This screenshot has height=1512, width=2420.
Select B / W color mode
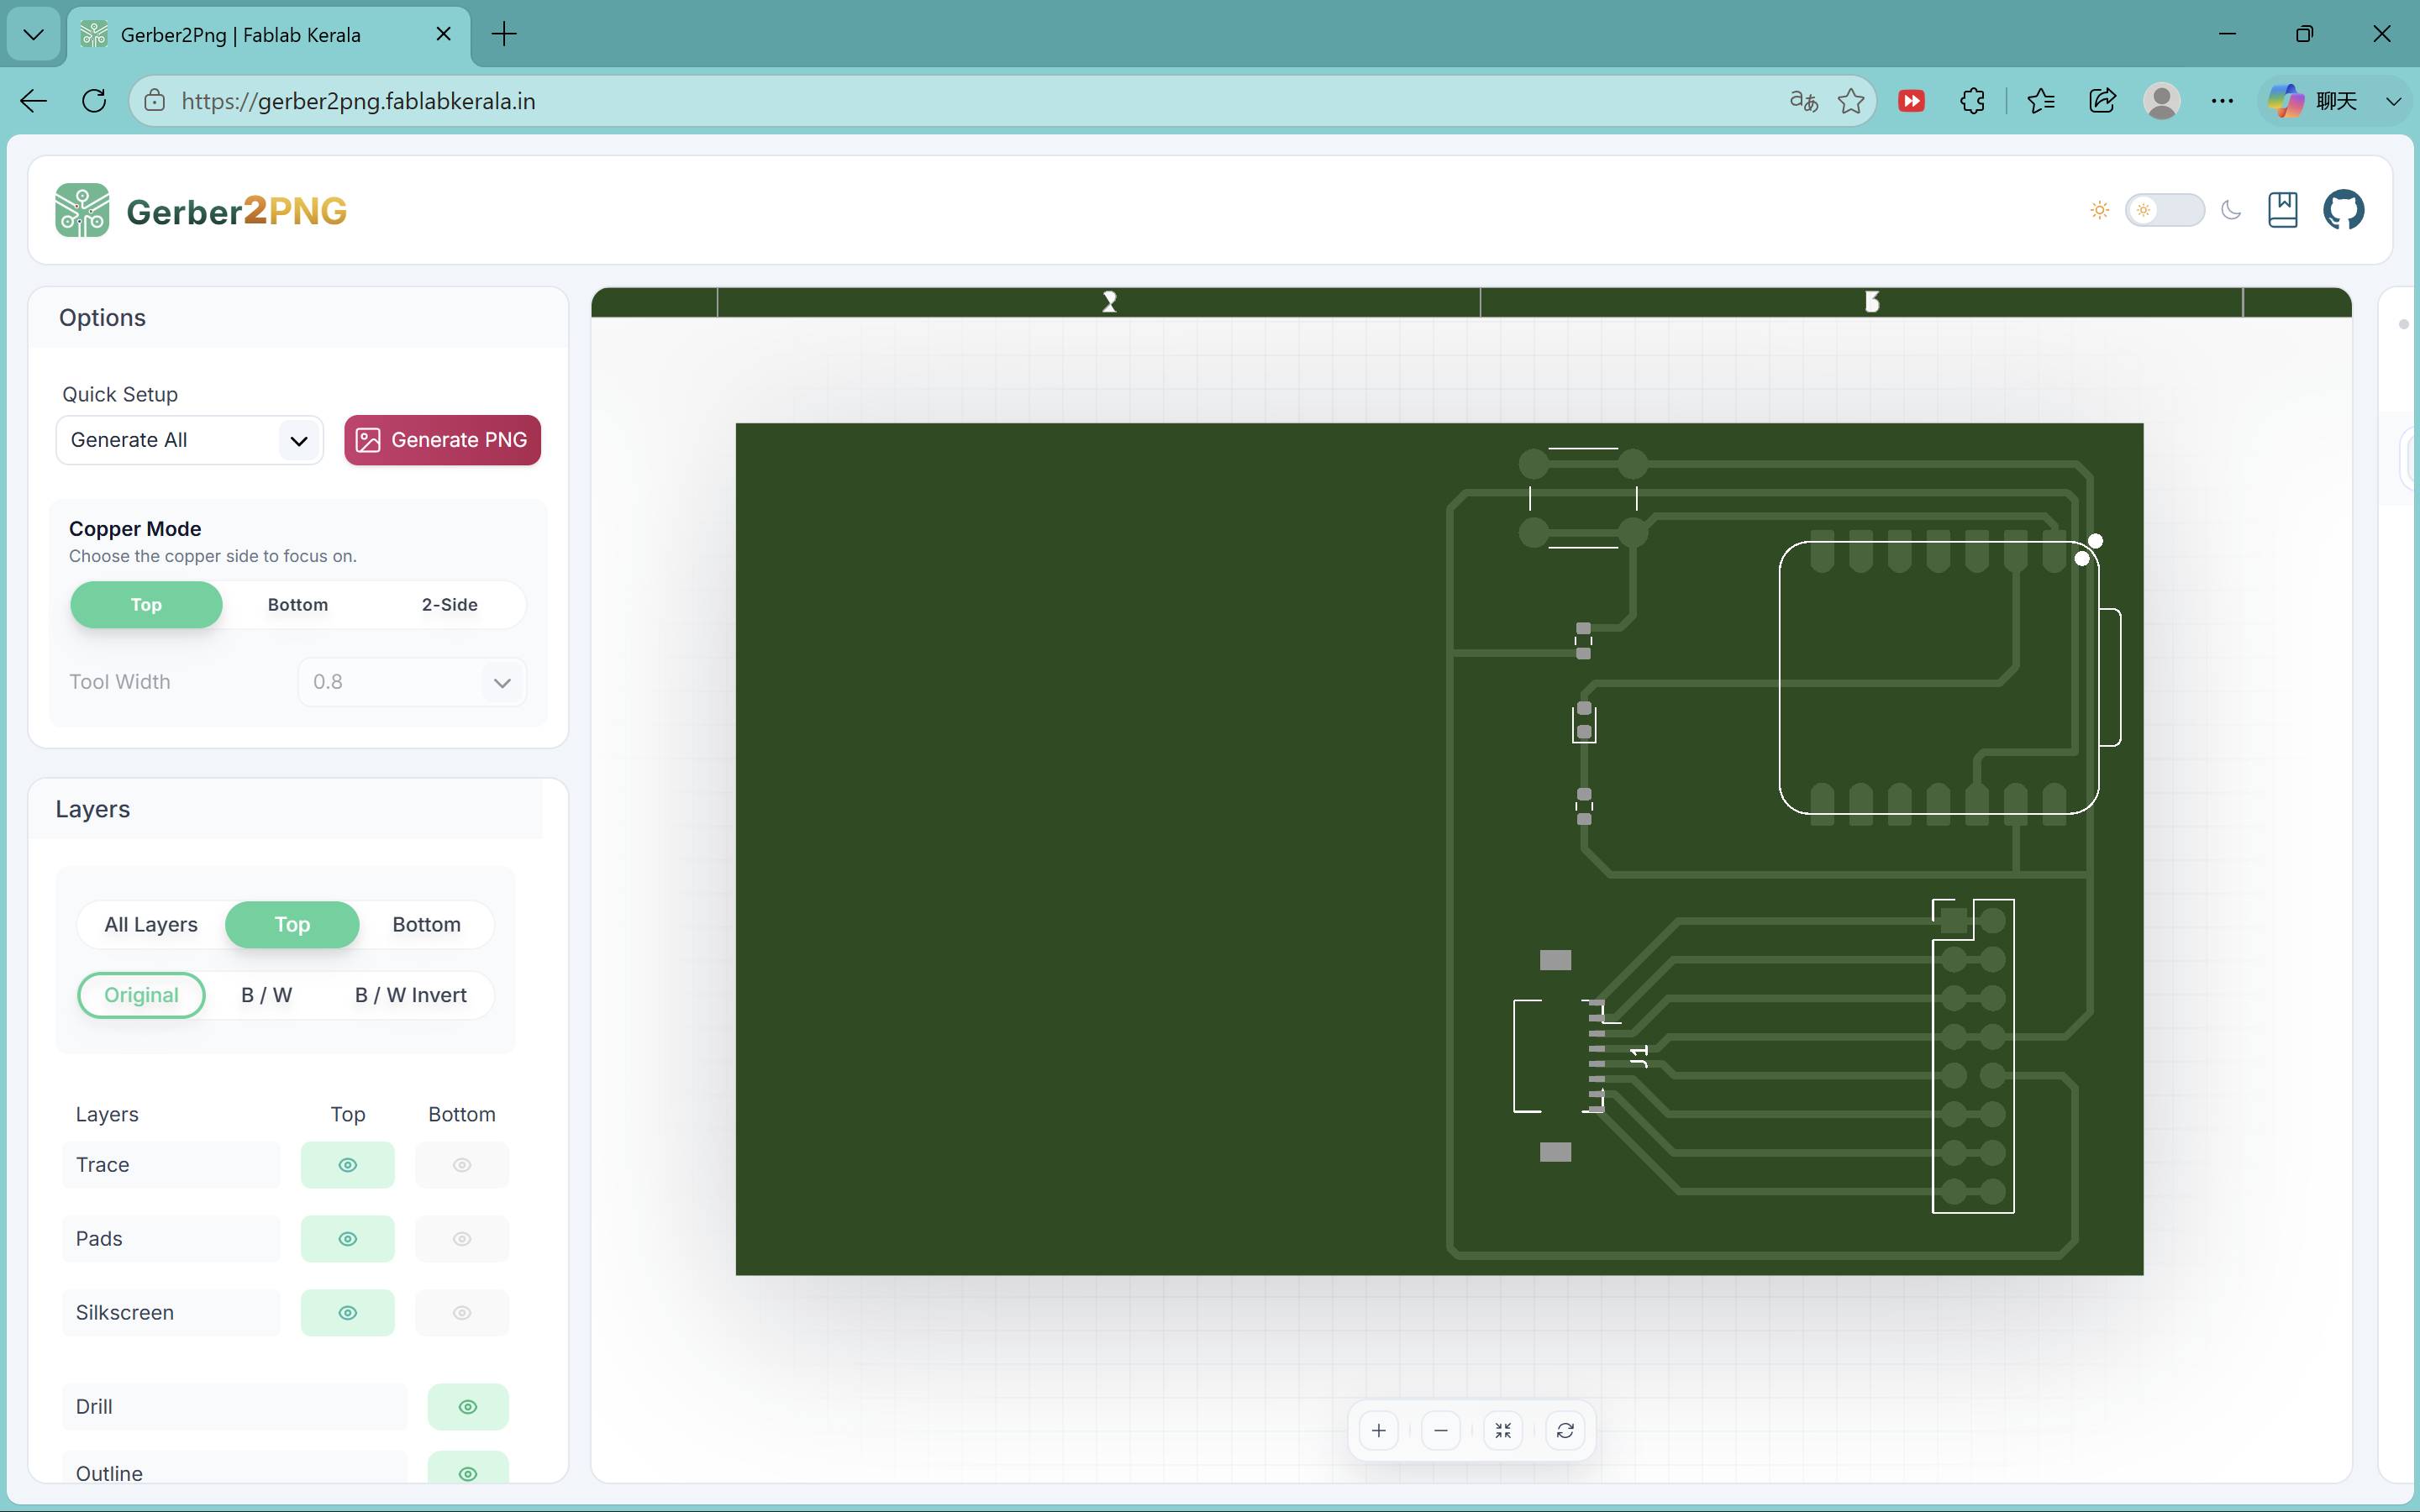(x=267, y=996)
